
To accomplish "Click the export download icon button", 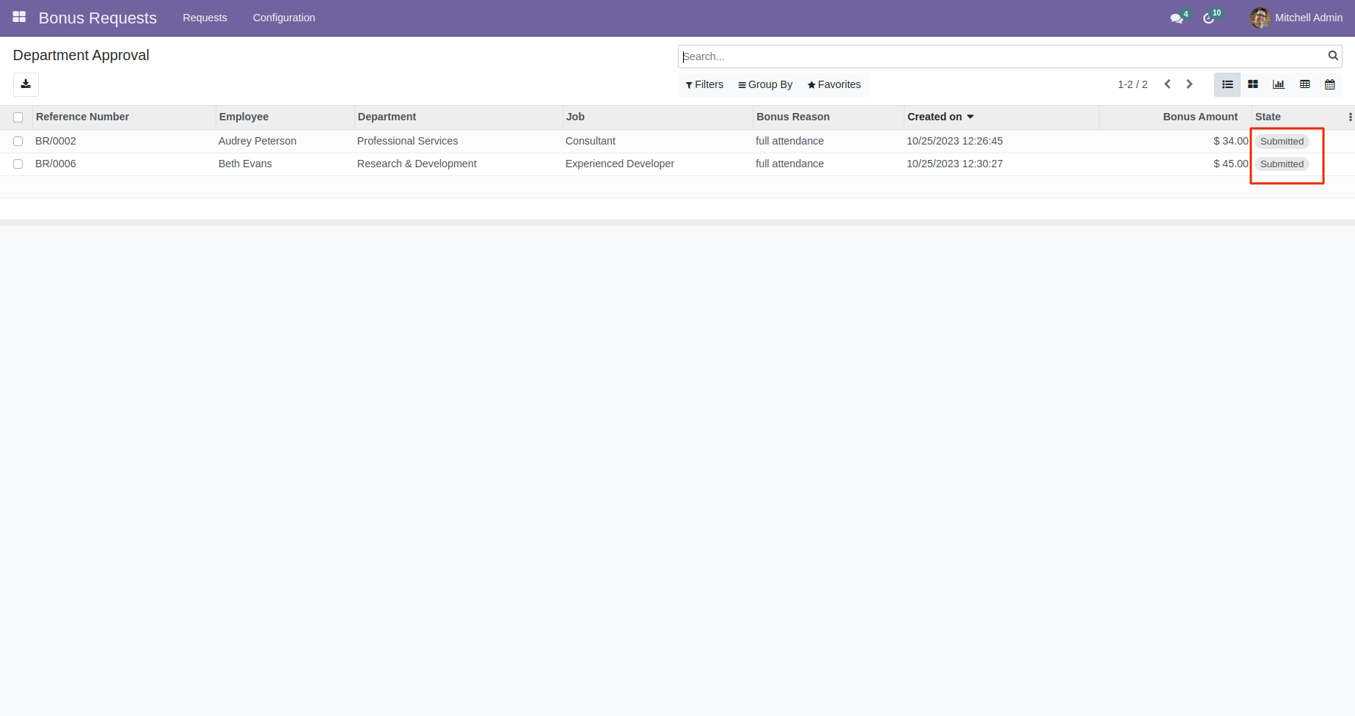I will (26, 84).
